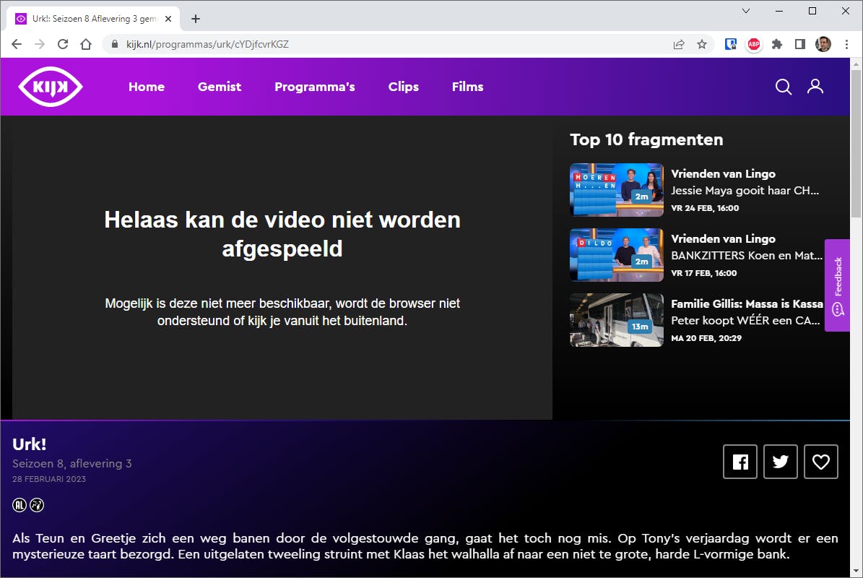Open Familie Gillis bus thumbnail
863x578 pixels.
tap(617, 320)
